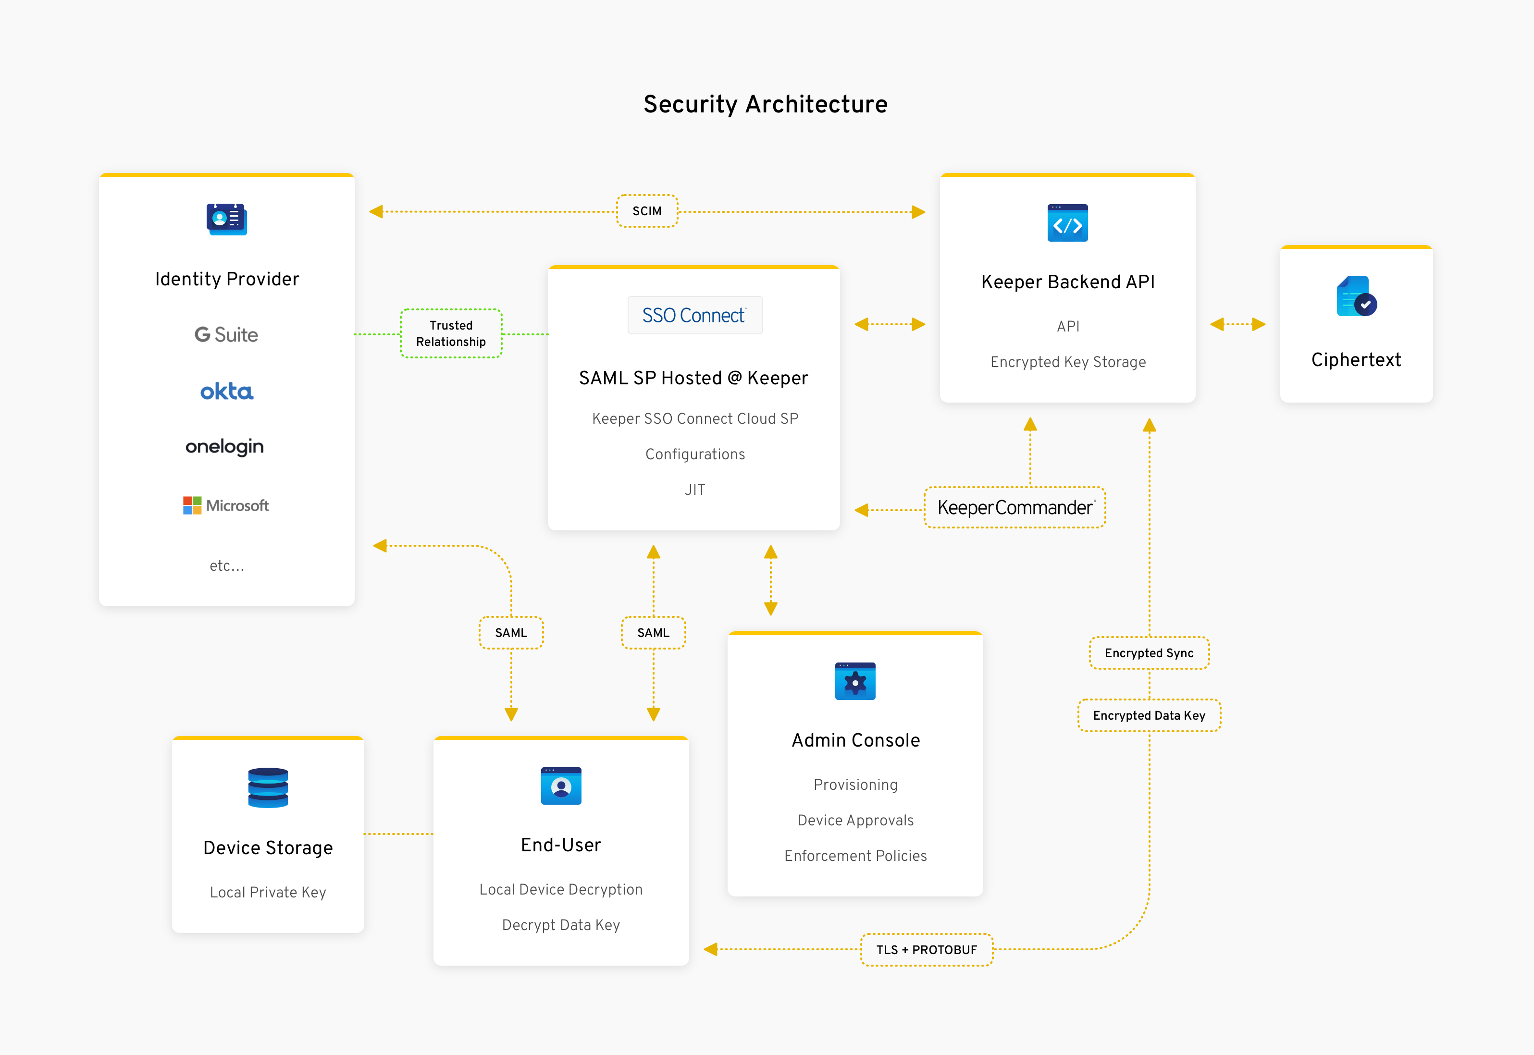Click the Device Storage heading
This screenshot has height=1055, width=1534.
coord(268,848)
